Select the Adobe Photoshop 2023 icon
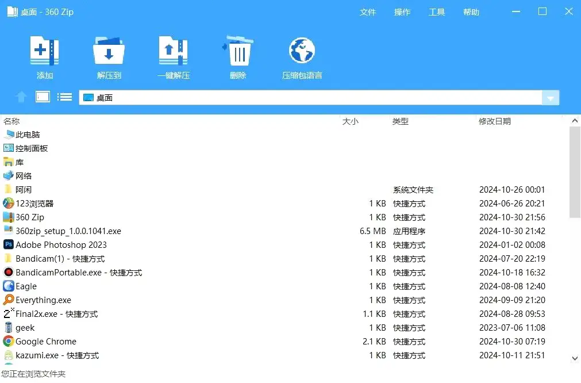 [x=9, y=244]
